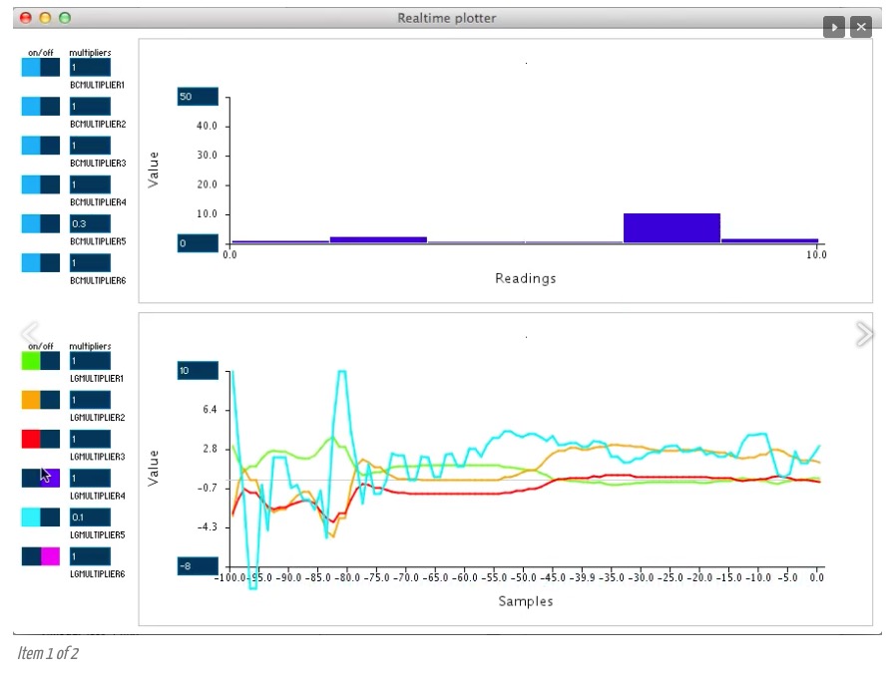The height and width of the screenshot is (685, 894).
Task: Edit LGMULTIPLIER5 field showing 0.1
Action: click(90, 516)
